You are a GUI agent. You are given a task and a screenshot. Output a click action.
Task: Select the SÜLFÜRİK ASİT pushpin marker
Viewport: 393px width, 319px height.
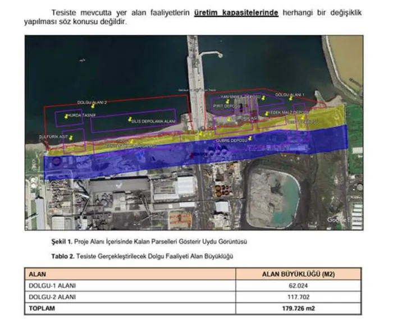(x=71, y=138)
